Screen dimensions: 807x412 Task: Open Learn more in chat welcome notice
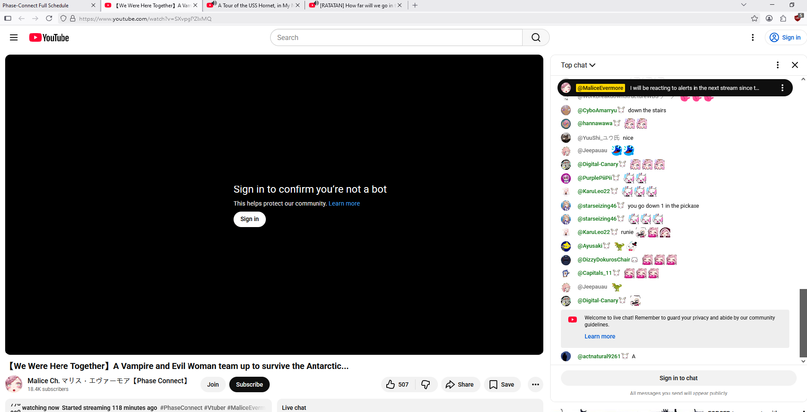tap(600, 336)
